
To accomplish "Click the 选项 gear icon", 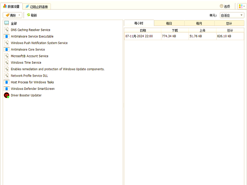I will [x=222, y=6].
